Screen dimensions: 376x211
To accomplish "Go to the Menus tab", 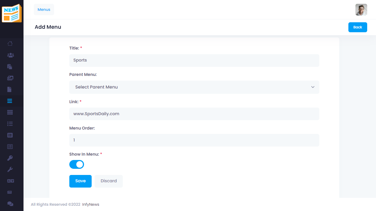I will (44, 10).
